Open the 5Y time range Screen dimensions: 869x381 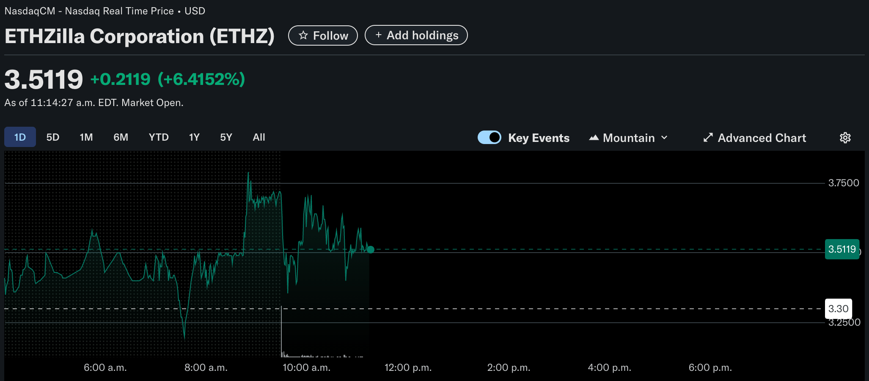tap(226, 137)
